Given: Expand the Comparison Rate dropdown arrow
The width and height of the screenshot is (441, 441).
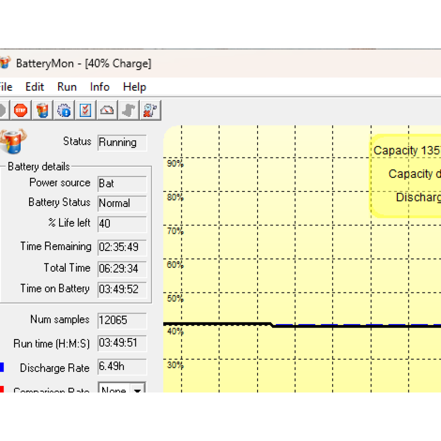Looking at the screenshot, I should point(138,390).
